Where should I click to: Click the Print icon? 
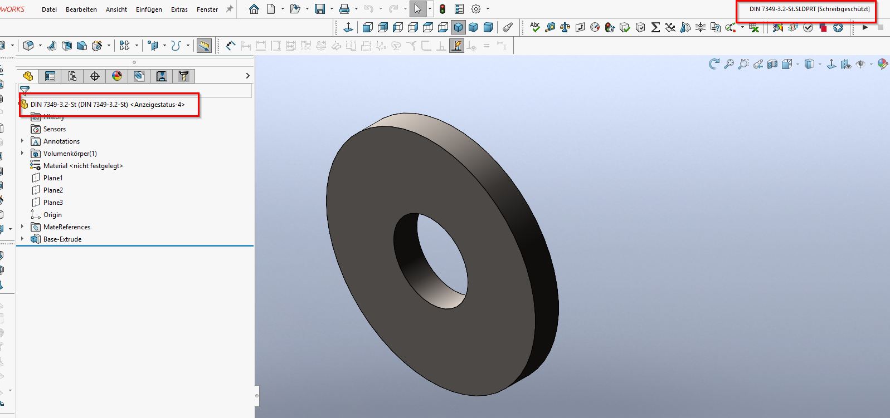[344, 9]
